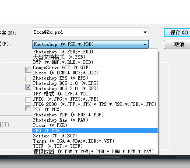
Task: Uncheck the checked save option checkbox
Action: (x=28, y=87)
